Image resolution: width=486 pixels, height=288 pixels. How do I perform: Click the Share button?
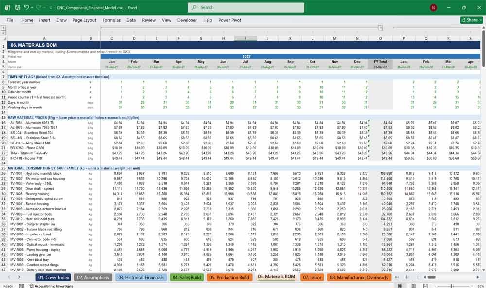[x=471, y=20]
